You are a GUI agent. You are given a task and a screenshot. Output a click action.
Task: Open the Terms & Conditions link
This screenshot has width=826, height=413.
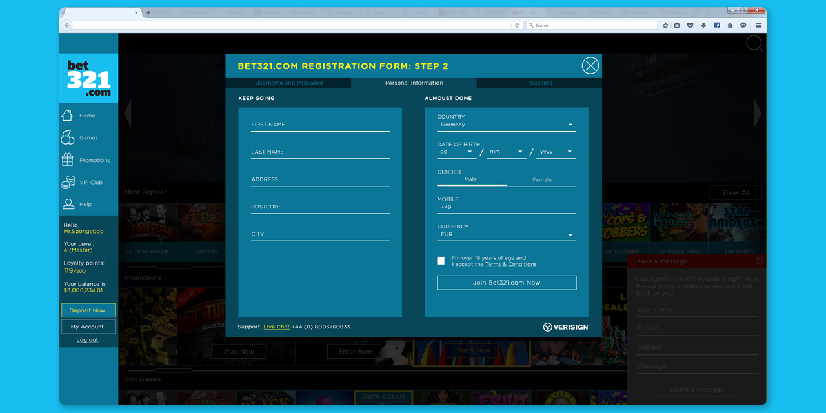pyautogui.click(x=511, y=264)
